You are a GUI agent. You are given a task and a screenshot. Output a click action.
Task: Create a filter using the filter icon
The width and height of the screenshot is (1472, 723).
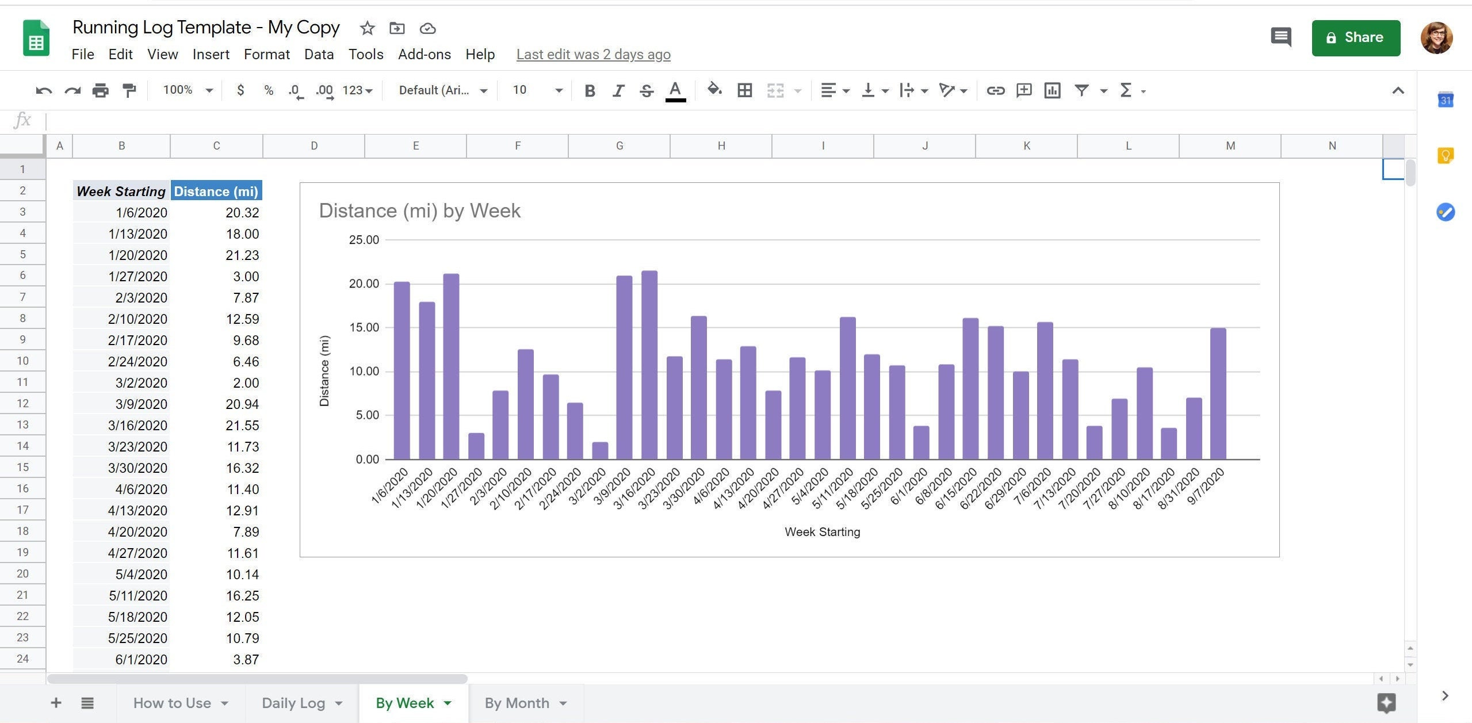coord(1082,90)
